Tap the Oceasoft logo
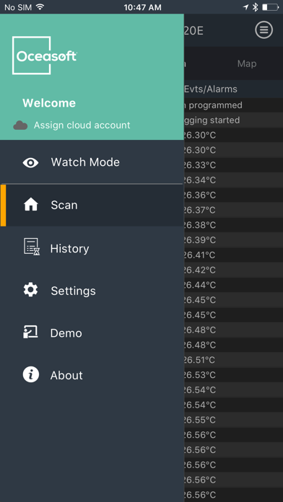283x502 pixels. [44, 56]
